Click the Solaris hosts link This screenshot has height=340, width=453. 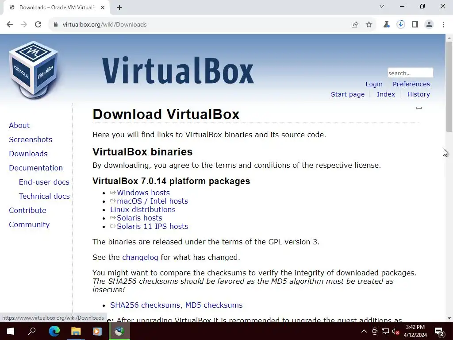coord(139,218)
